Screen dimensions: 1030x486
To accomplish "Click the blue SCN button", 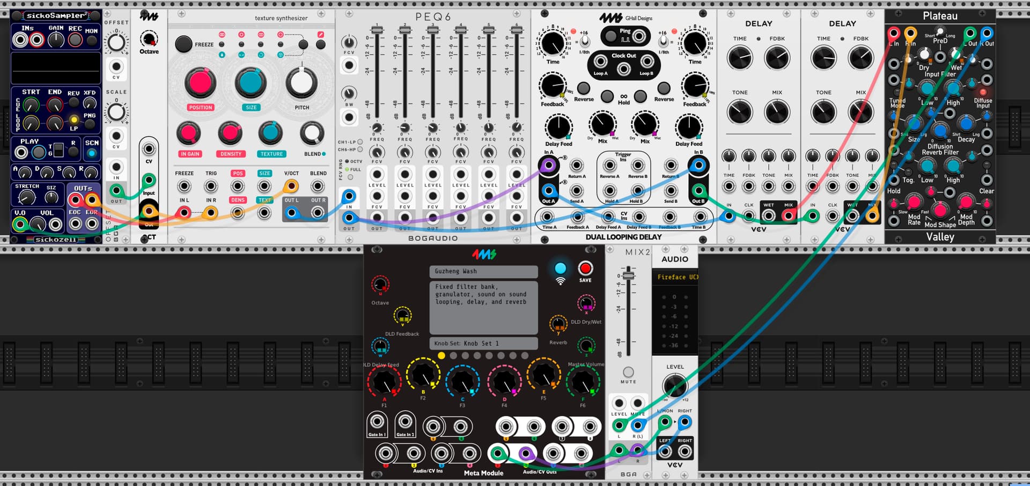I will pos(92,153).
